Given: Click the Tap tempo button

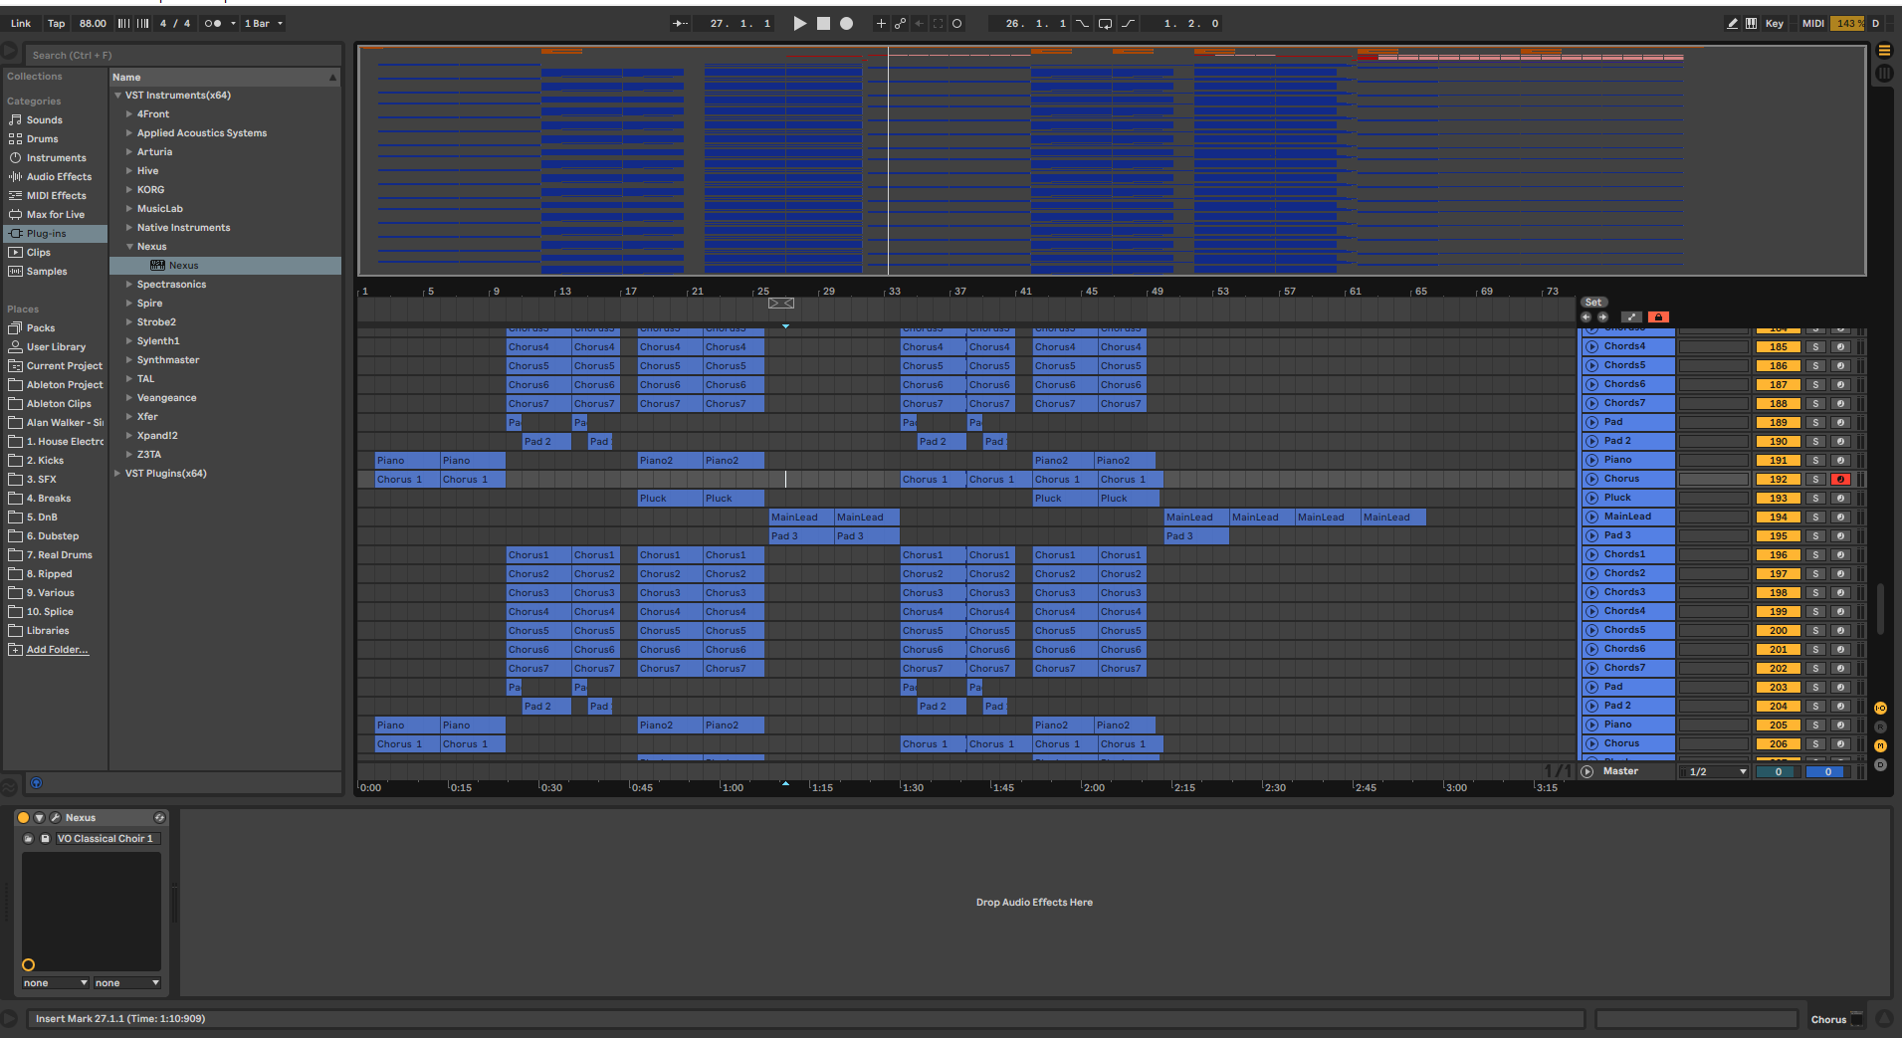Looking at the screenshot, I should (x=57, y=23).
